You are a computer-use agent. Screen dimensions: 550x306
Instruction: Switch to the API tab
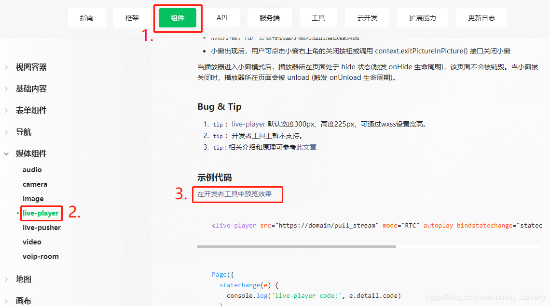[x=221, y=18]
